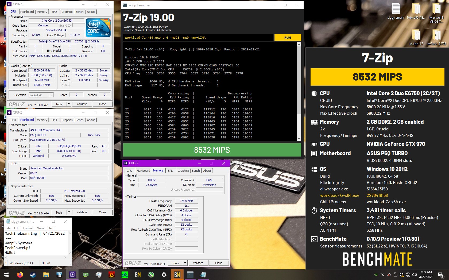Open Graphics tab in purple CPU-Z window

coord(183,171)
